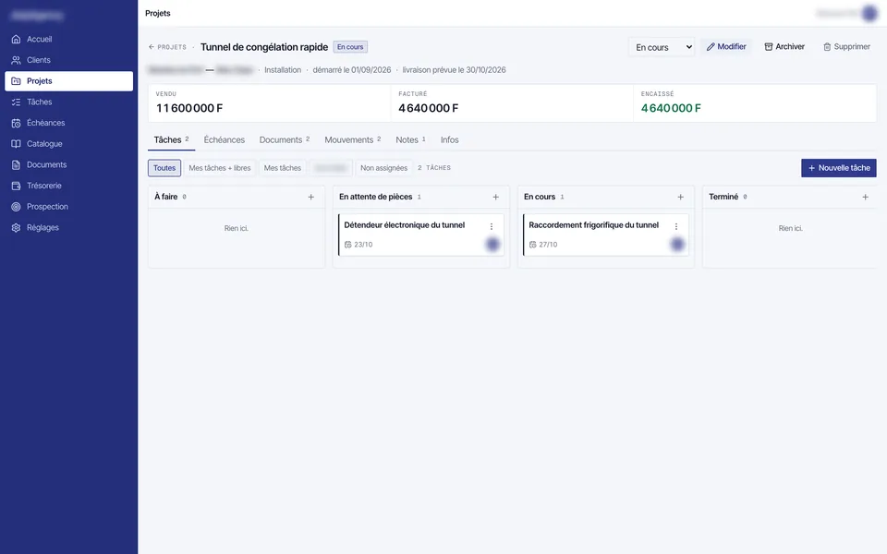Open Accueil home icon in sidebar
The image size is (887, 554).
(16, 39)
